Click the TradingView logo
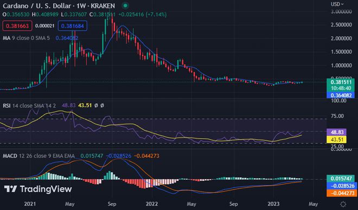The width and height of the screenshot is (358, 210). tap(38, 189)
